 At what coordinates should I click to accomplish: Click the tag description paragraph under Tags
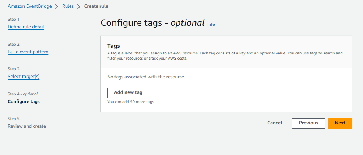click(x=225, y=56)
